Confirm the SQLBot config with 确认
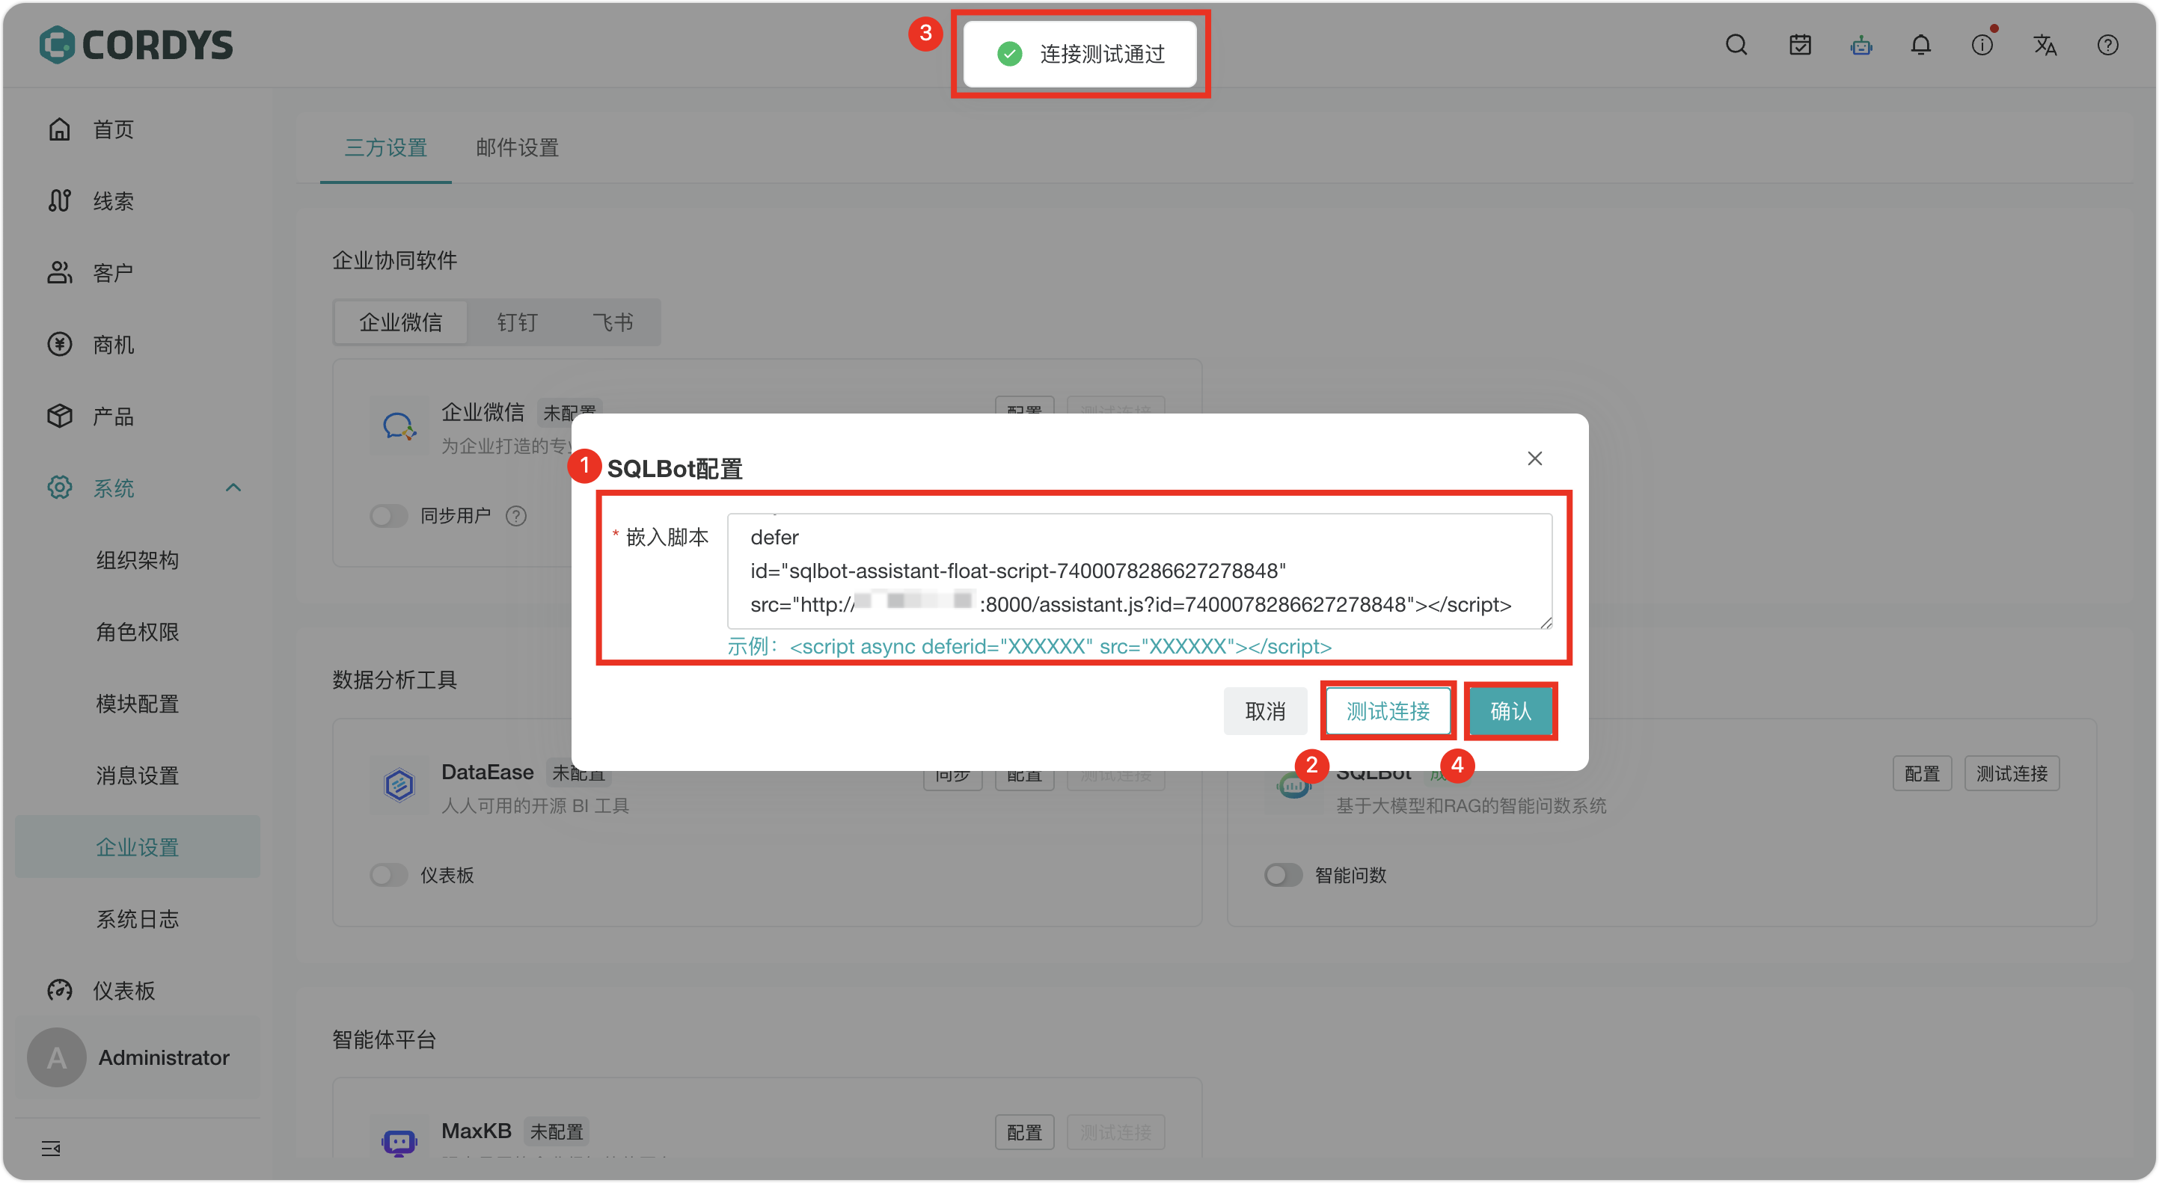 coord(1510,710)
